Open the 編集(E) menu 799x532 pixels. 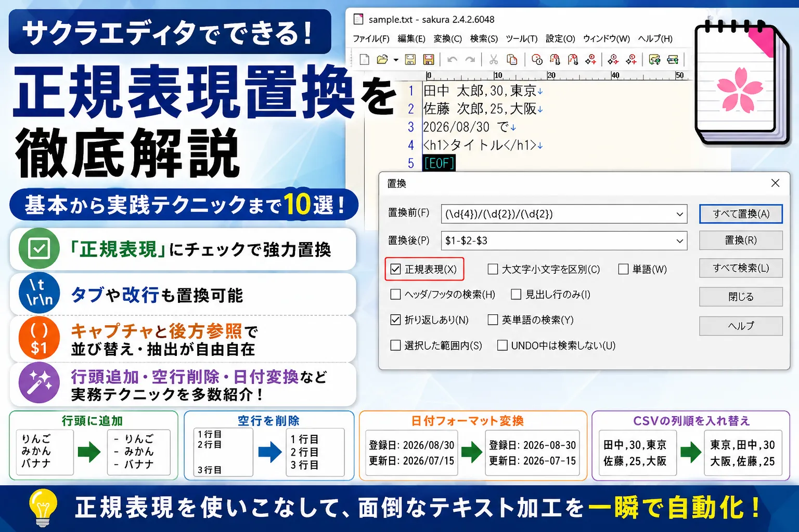[411, 39]
